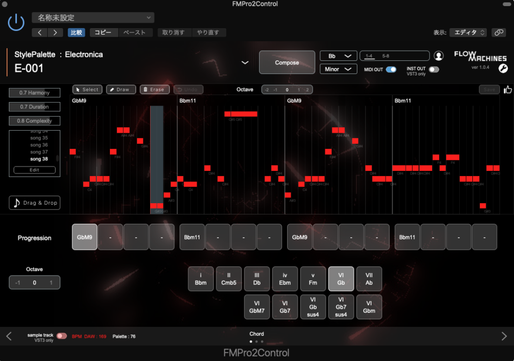
Task: Open the 名称未設定 preset dropdown
Action: (93, 18)
